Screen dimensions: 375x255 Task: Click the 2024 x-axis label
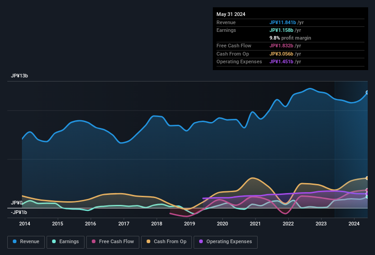(x=354, y=224)
